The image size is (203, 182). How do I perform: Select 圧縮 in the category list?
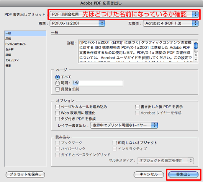pos(25,39)
